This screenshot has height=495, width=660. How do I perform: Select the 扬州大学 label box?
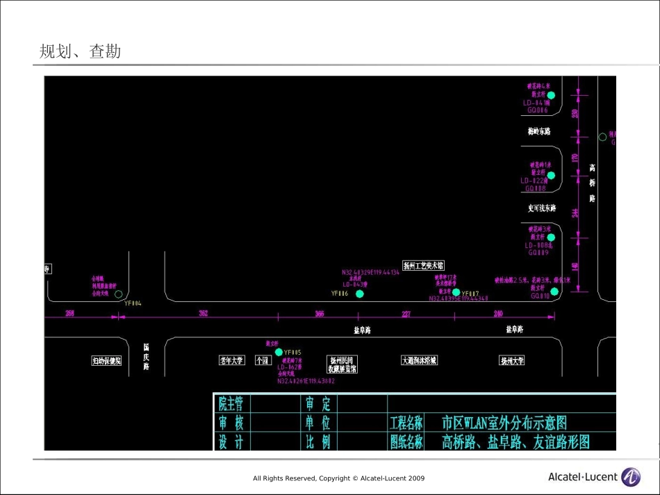[x=513, y=360]
